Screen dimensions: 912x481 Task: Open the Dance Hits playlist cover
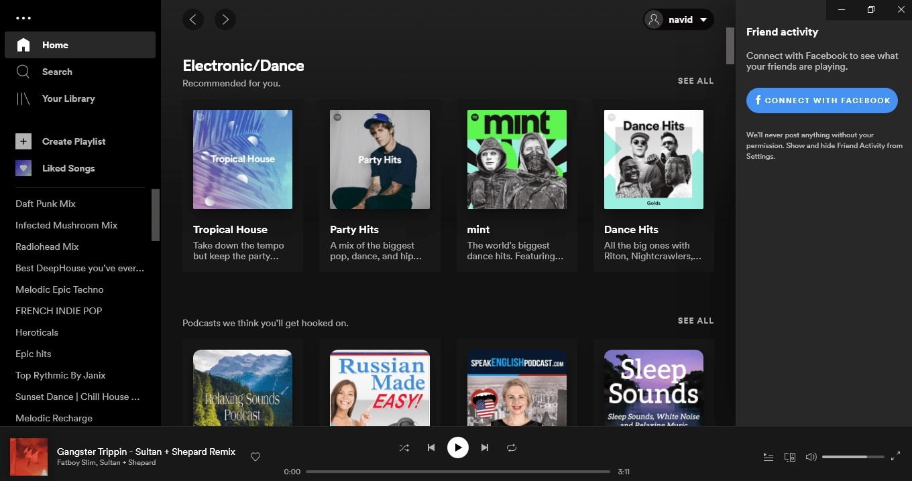[654, 159]
